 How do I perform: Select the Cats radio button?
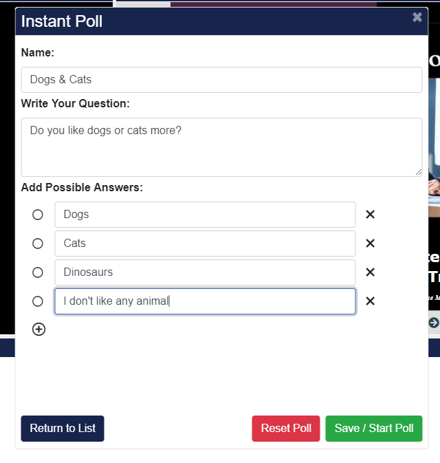tap(38, 244)
